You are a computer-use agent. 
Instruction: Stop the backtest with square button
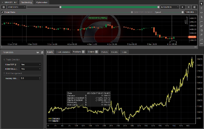(188, 7)
